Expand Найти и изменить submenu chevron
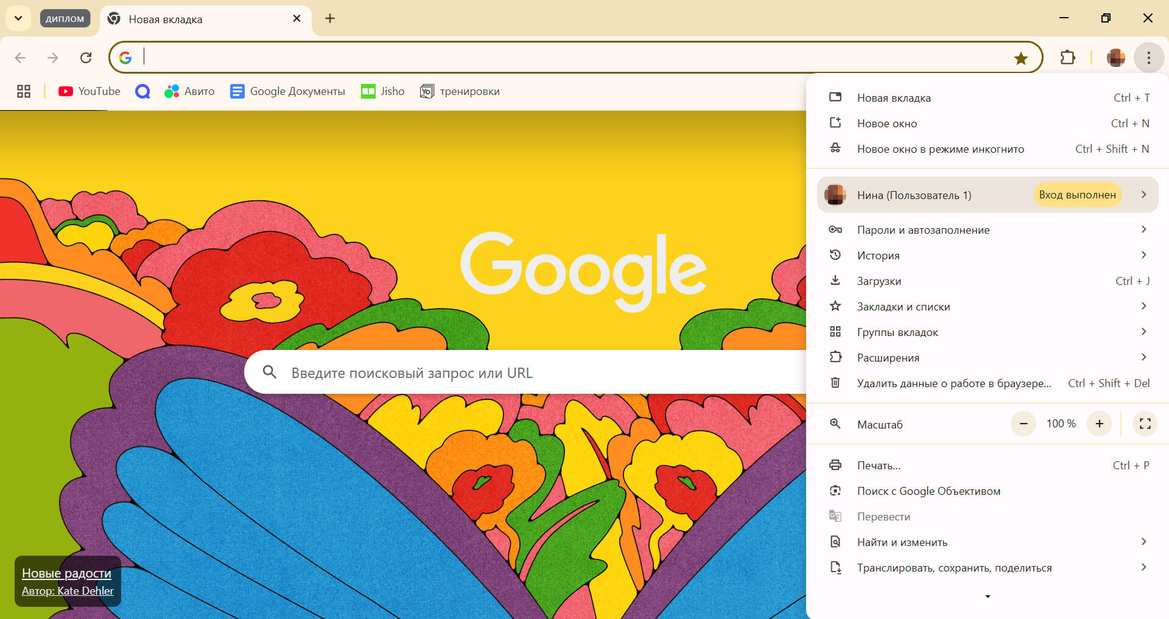 coord(1144,542)
